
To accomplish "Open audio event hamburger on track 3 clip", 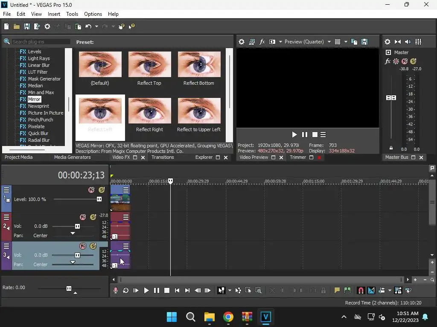I will click(126, 246).
